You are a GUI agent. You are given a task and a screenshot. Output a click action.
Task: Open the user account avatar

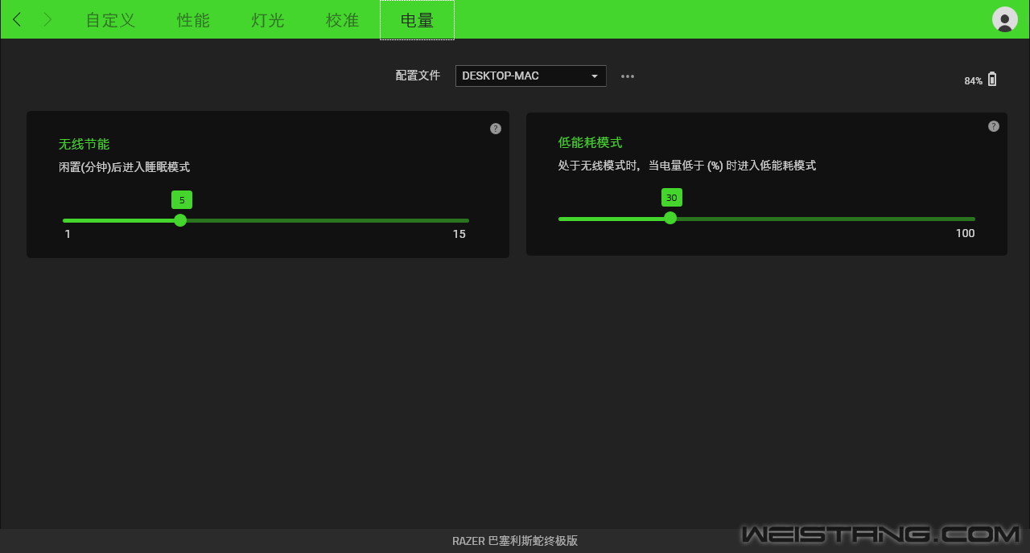point(1004,19)
